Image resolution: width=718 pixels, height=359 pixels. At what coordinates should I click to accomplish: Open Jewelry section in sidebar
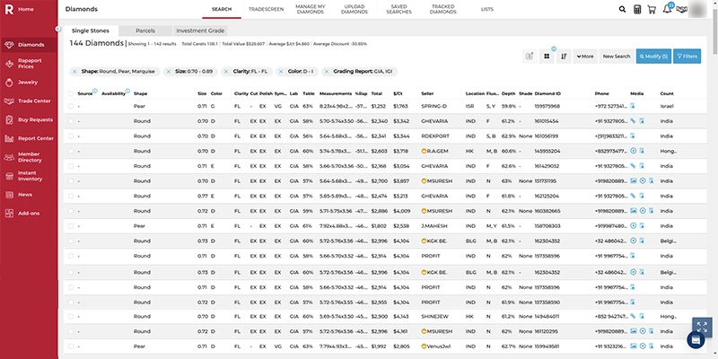click(x=29, y=83)
